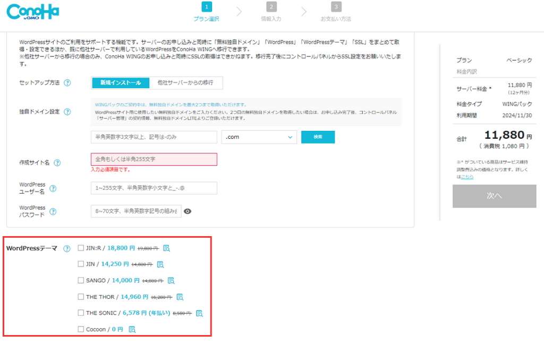The height and width of the screenshot is (343, 544).
Task: Go to step 2 情報入力
Action: click(271, 12)
